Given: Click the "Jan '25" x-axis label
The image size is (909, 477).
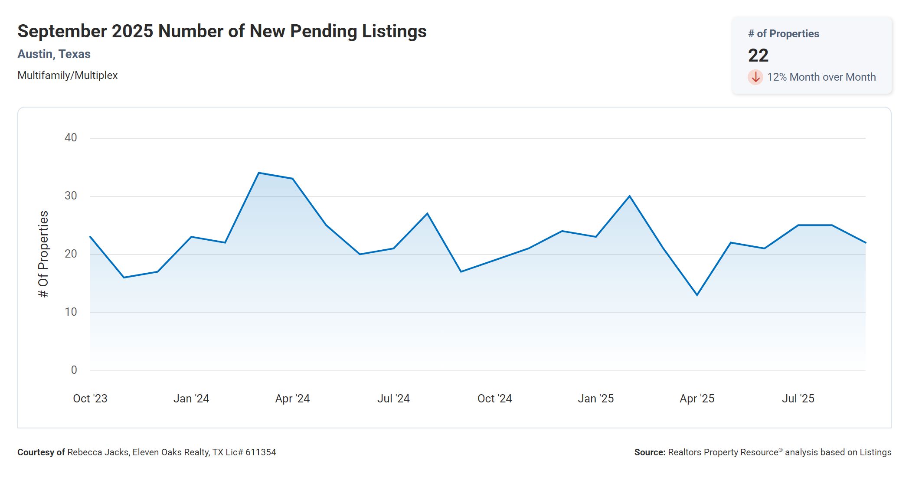Looking at the screenshot, I should coord(595,399).
